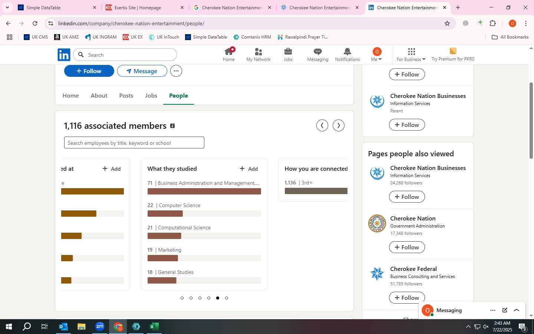Open Chrome profile avatar icon
Screen dimensions: 534x334
click(x=512, y=23)
